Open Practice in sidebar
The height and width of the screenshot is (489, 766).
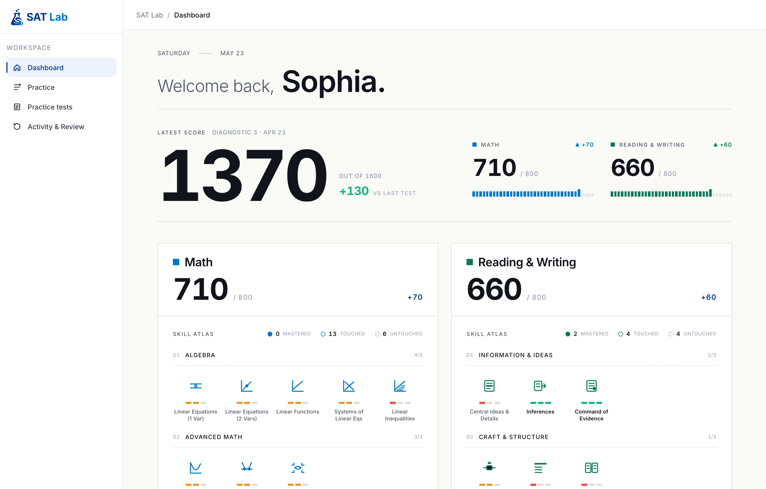tap(61, 87)
